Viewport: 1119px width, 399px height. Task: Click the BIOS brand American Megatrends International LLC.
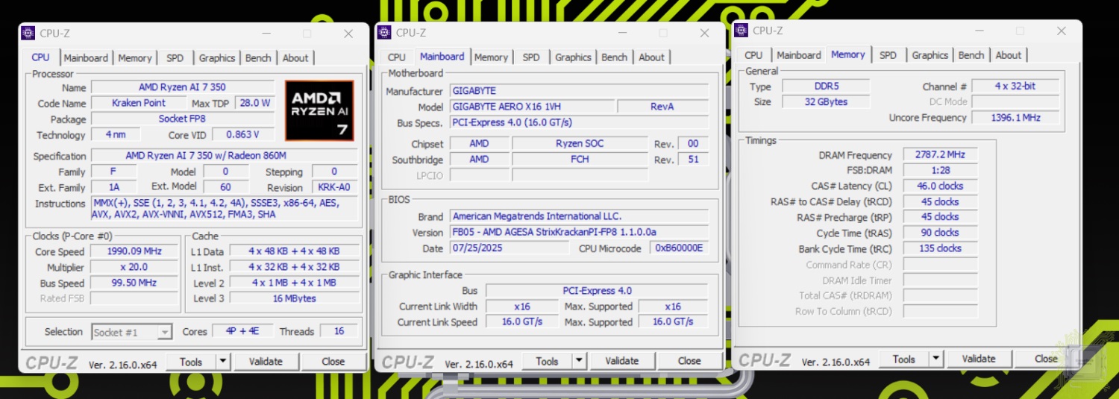(x=580, y=216)
